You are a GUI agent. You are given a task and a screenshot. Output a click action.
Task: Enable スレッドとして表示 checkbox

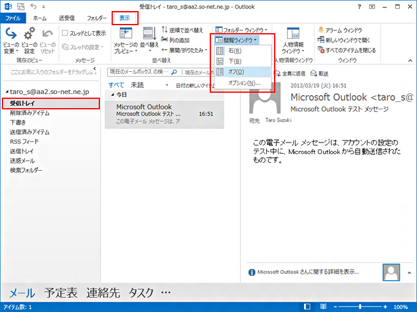[66, 33]
